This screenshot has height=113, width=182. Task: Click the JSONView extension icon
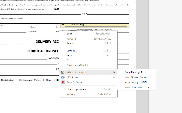[x=63, y=77]
